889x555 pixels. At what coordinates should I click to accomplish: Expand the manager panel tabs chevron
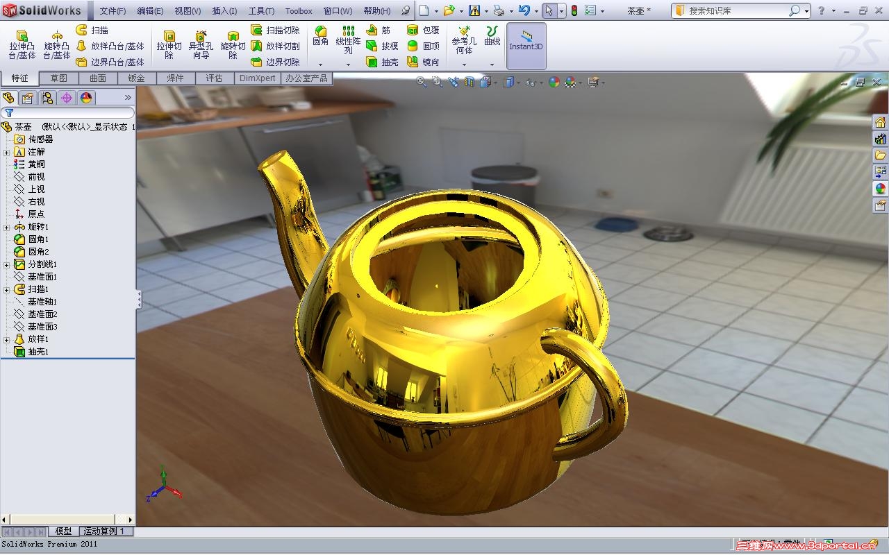pos(128,98)
